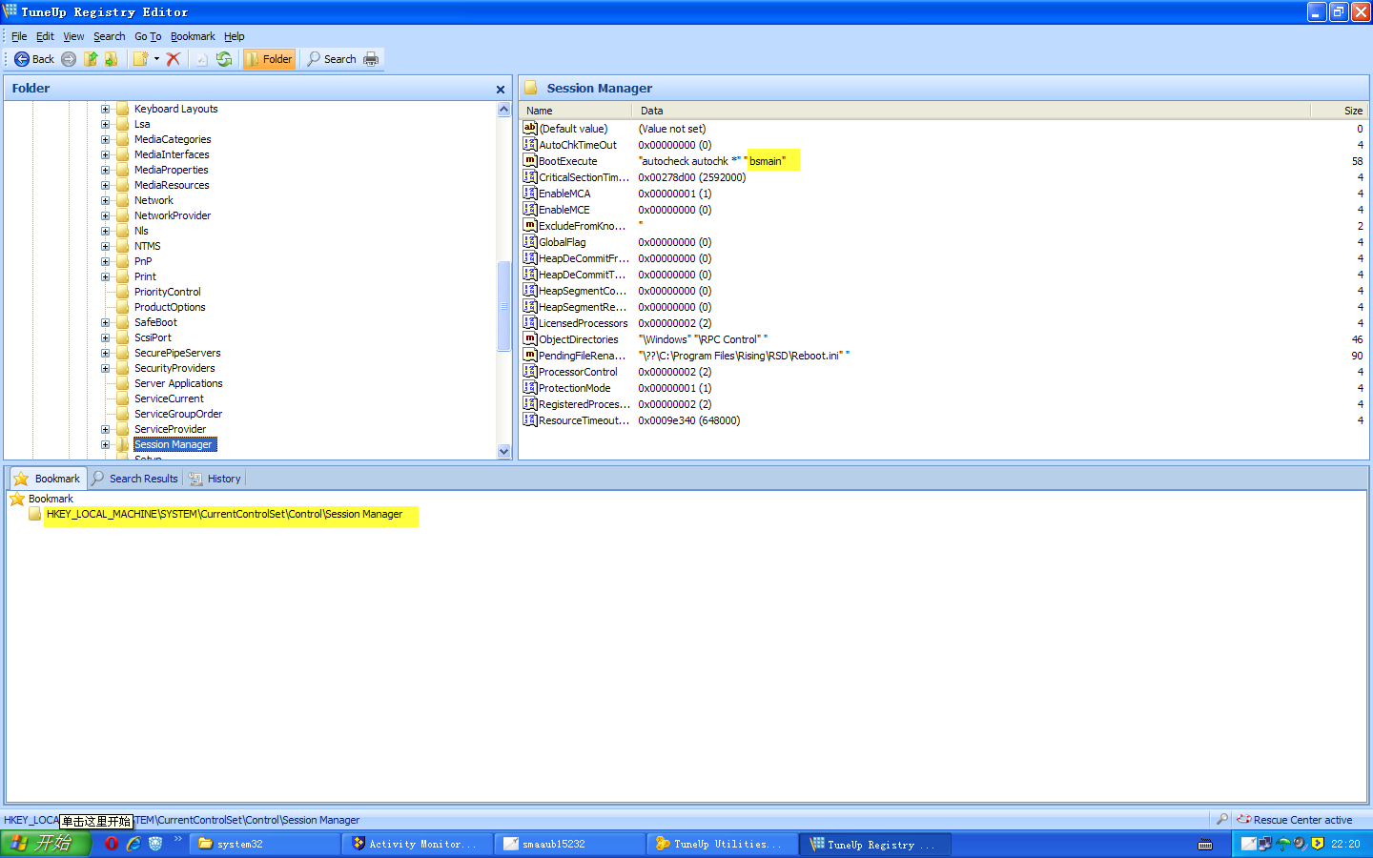
Task: Print using the printer icon
Action: click(x=371, y=59)
